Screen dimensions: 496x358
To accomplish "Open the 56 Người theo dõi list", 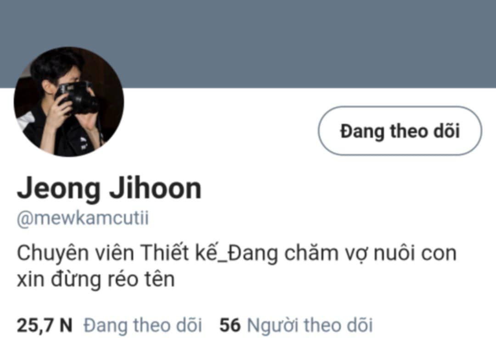I will (x=296, y=325).
